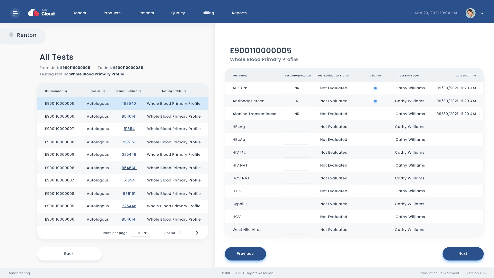The width and height of the screenshot is (494, 278).
Task: Open the first donor 225448 link
Action: pos(129,154)
